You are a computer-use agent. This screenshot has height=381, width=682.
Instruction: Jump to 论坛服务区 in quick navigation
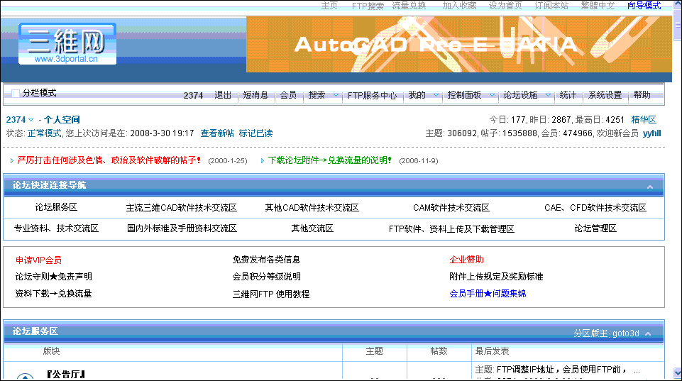[x=56, y=207]
